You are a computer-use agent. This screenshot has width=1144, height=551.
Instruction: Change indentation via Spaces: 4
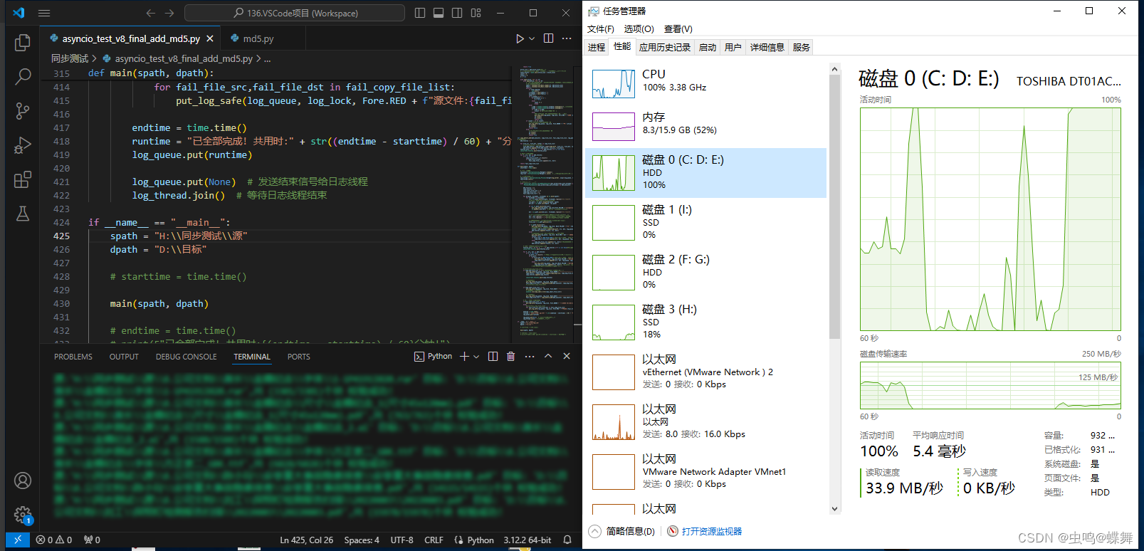[x=362, y=540]
